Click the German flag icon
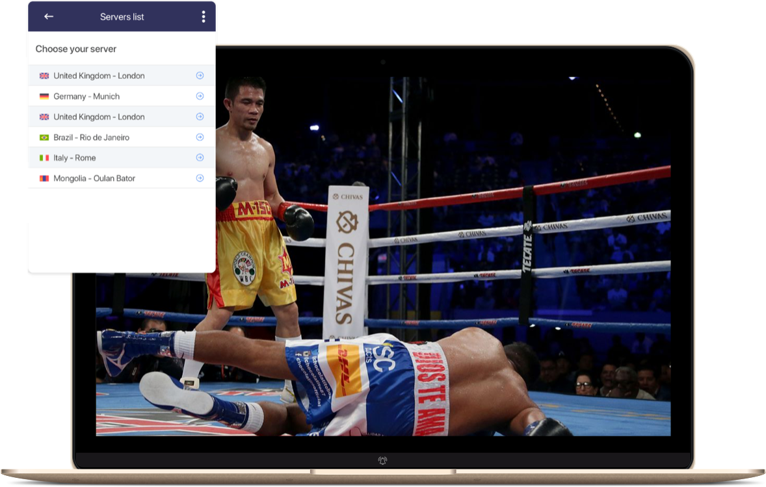This screenshot has height=487, width=766. click(x=44, y=96)
